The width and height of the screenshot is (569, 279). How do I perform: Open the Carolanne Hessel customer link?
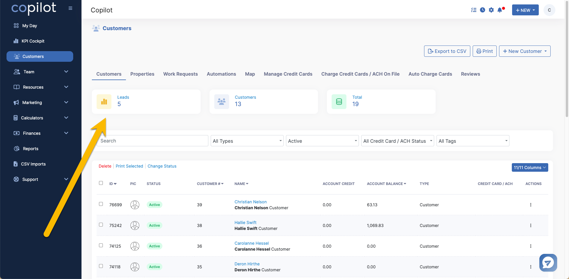(x=252, y=243)
